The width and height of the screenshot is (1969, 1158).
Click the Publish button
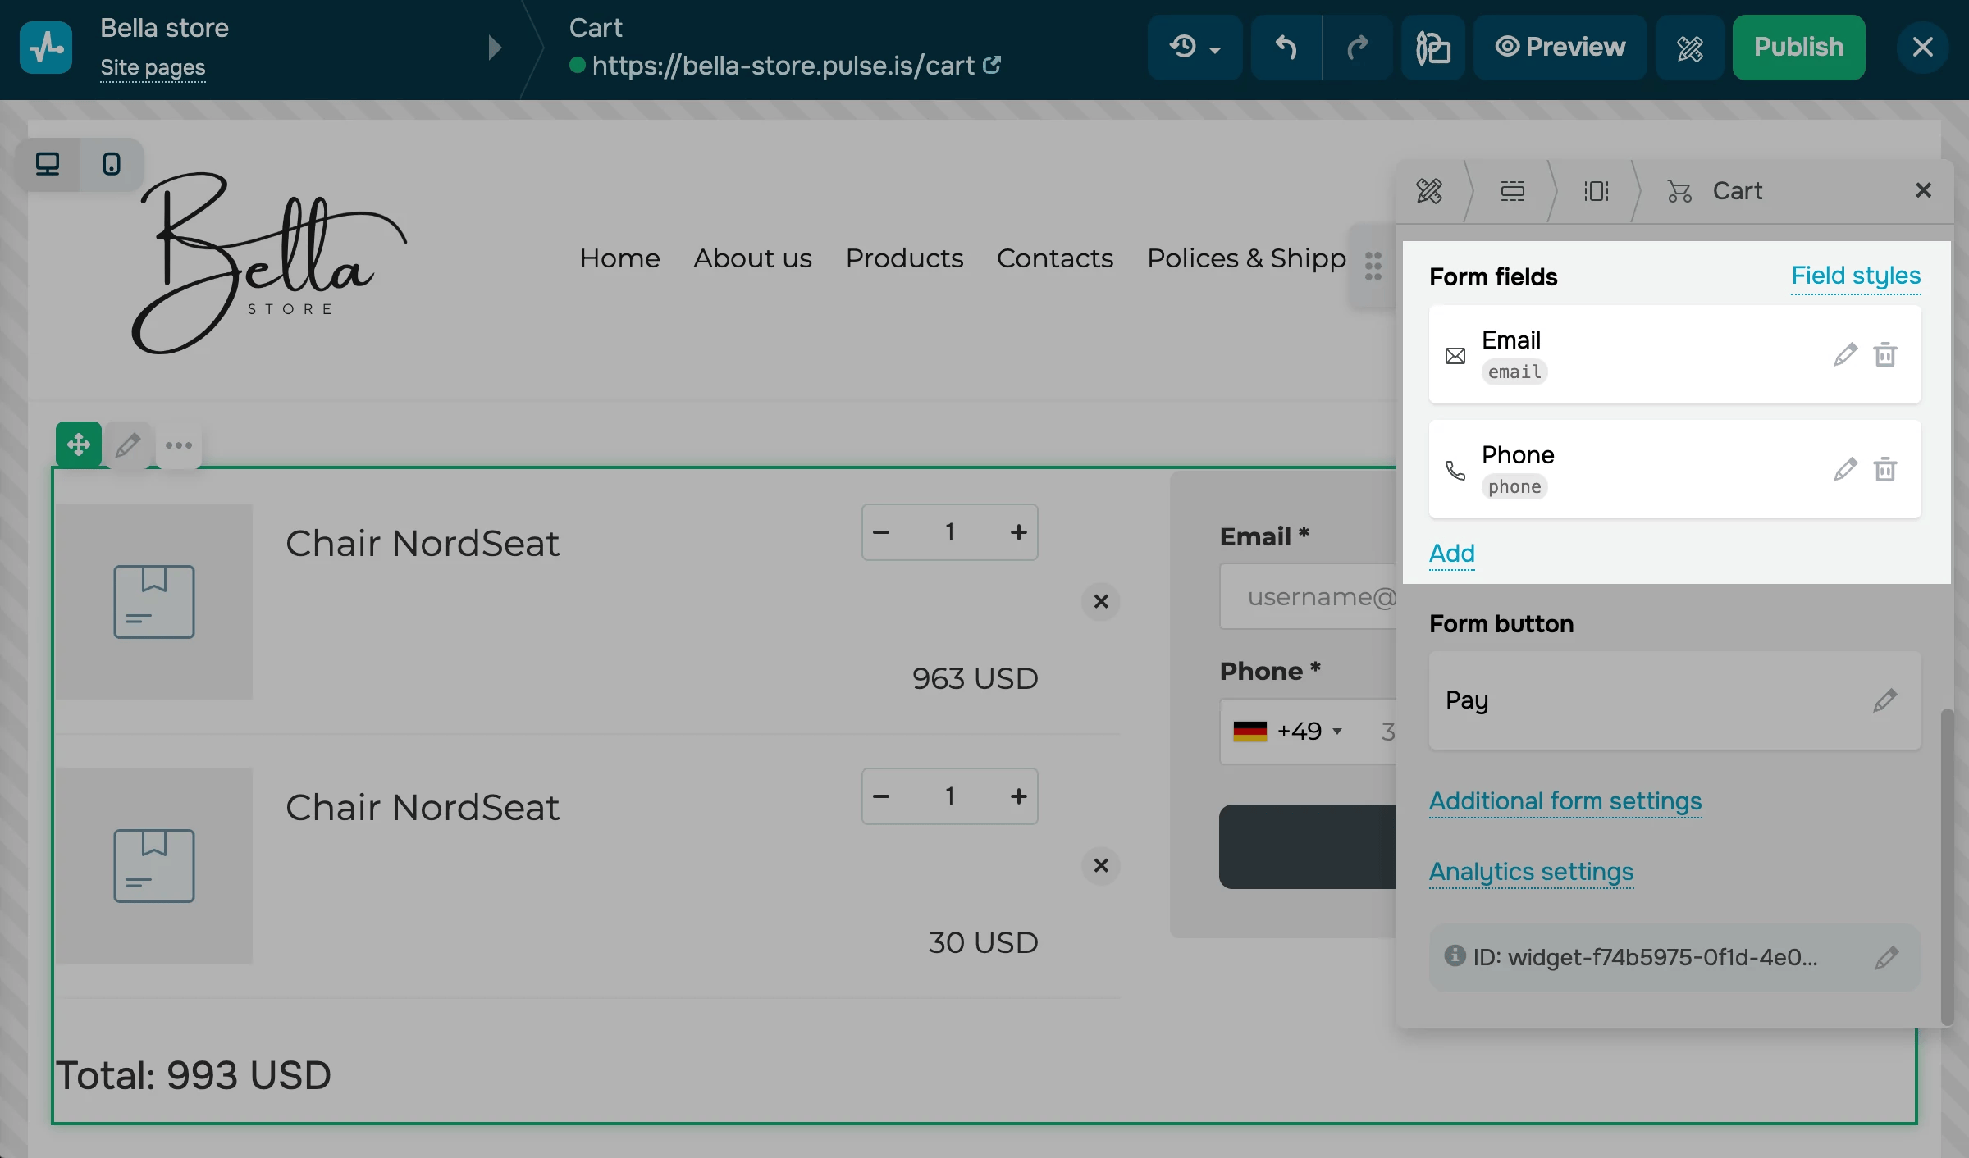1798,47
